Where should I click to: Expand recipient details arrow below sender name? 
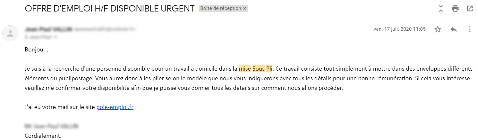click(x=56, y=37)
